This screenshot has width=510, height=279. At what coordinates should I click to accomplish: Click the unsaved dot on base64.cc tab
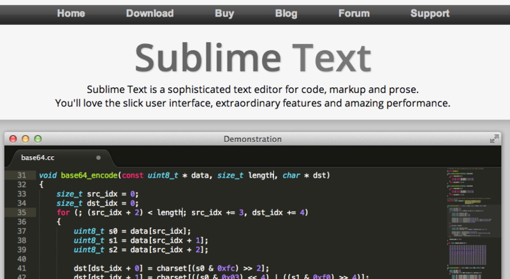pyautogui.click(x=98, y=158)
